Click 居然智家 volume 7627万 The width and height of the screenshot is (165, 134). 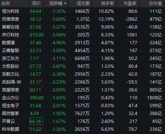[82, 113]
